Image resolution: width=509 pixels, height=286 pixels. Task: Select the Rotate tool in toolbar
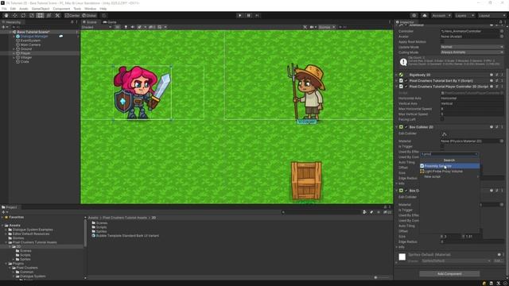click(x=23, y=16)
